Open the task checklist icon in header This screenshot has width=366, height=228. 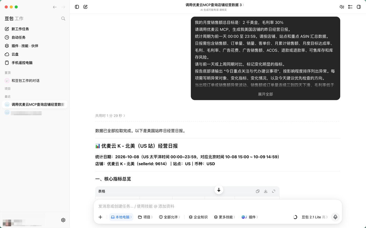[x=350, y=7]
